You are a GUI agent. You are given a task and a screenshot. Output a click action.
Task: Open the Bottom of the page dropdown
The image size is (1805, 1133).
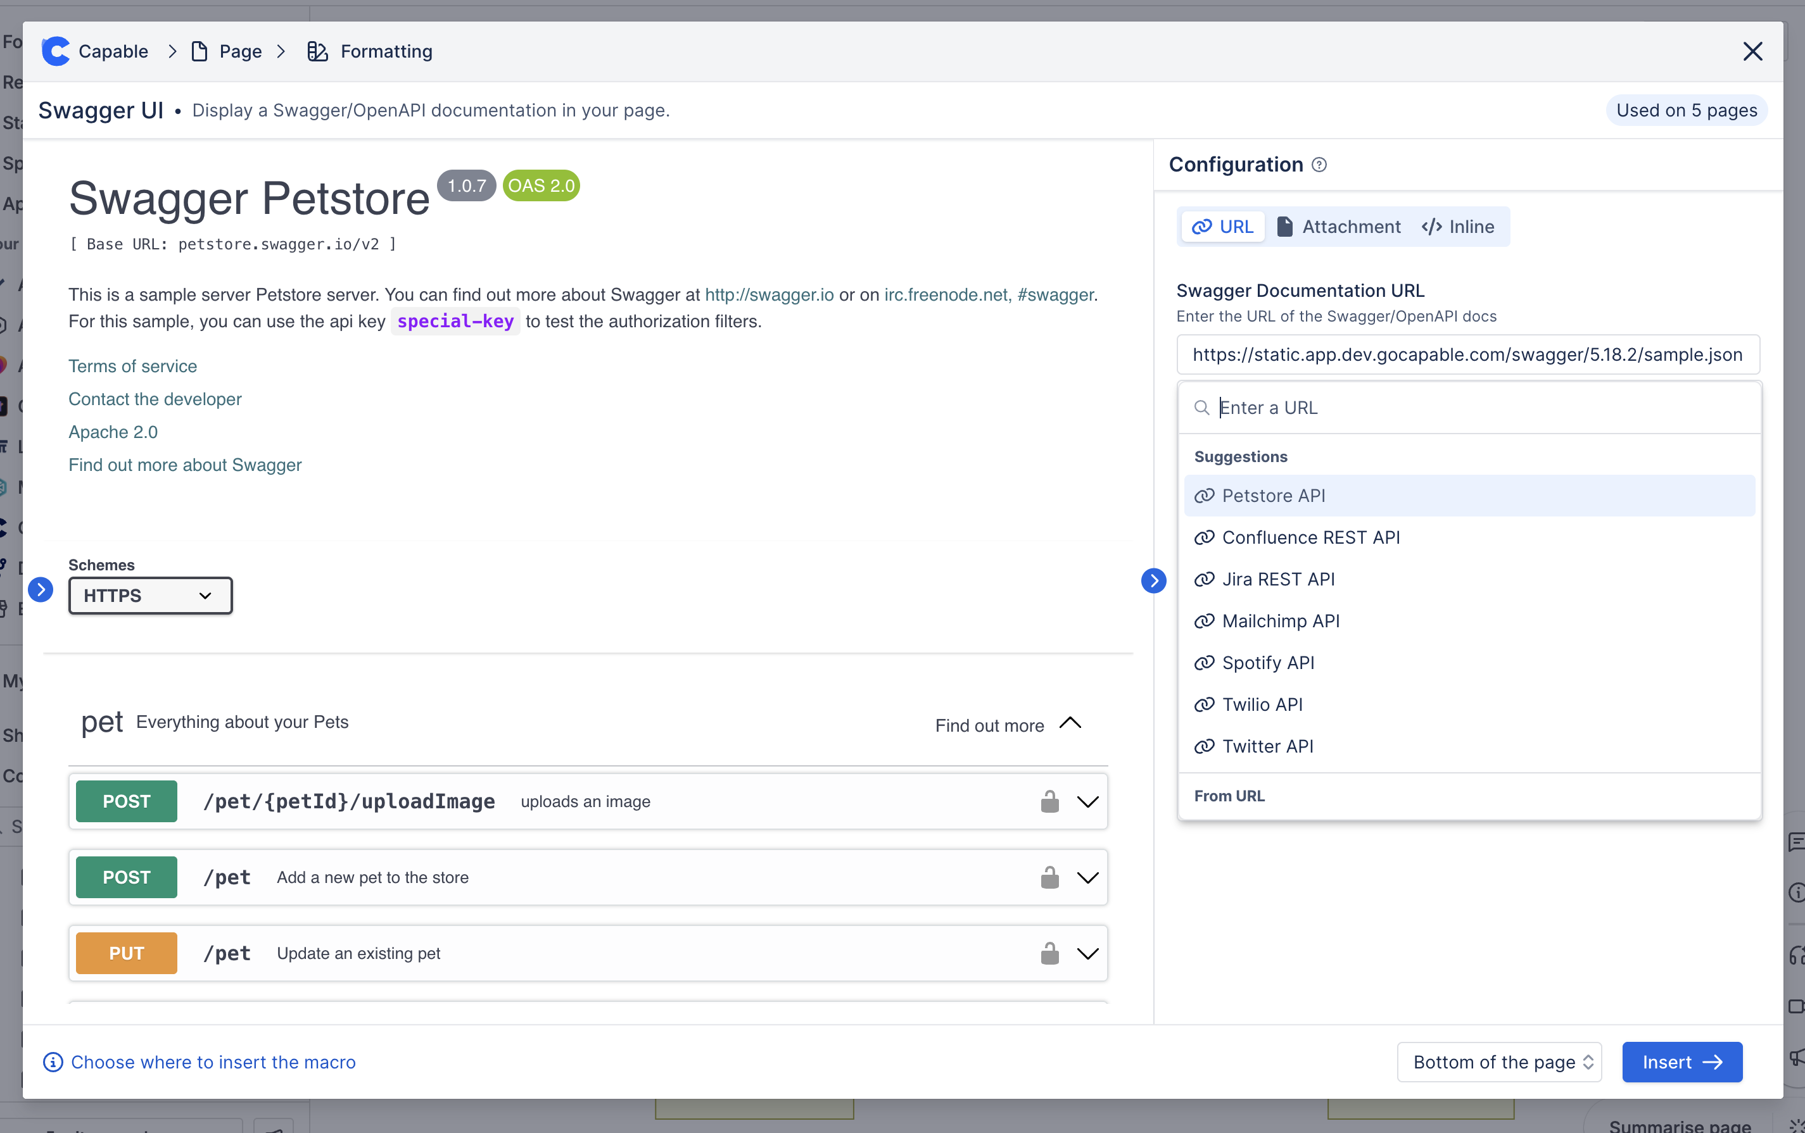[x=1499, y=1062]
